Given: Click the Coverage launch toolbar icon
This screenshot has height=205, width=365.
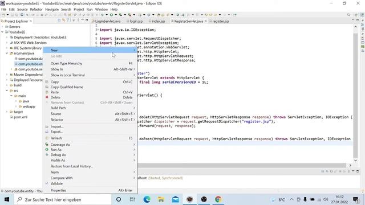Looking at the screenshot, I should pyautogui.click(x=120, y=15).
